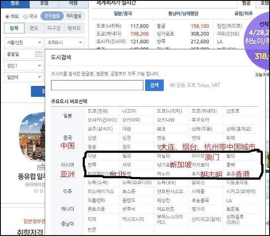The height and width of the screenshot is (236, 270).
Task: Choose 세부 in the city list
Action: tap(127, 165)
